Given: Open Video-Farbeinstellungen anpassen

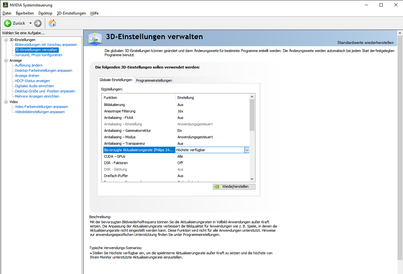Looking at the screenshot, I should point(41,107).
